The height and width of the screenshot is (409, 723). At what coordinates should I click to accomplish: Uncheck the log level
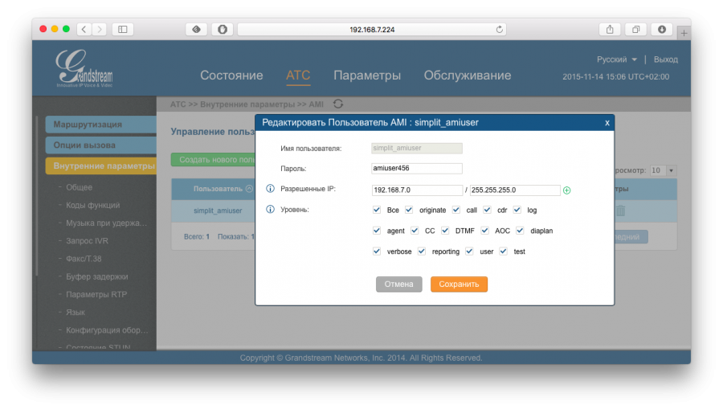pos(517,210)
